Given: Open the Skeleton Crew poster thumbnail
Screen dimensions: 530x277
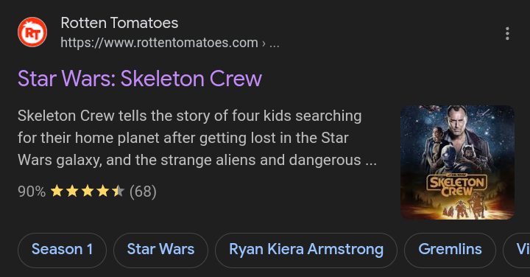Looking at the screenshot, I should [457, 162].
